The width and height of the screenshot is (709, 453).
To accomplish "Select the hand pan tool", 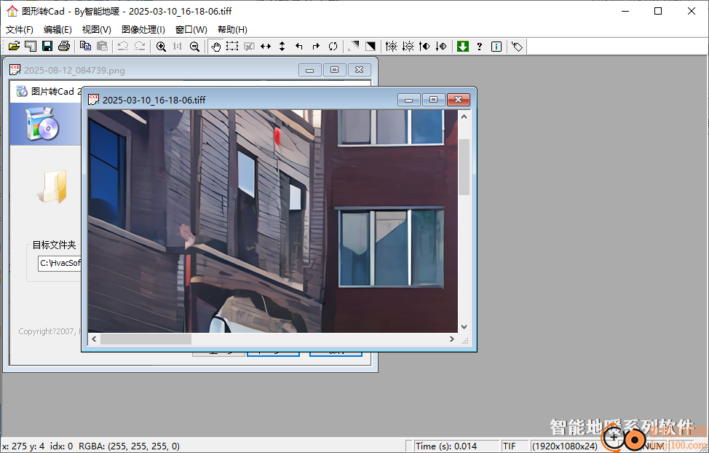I will click(x=215, y=46).
